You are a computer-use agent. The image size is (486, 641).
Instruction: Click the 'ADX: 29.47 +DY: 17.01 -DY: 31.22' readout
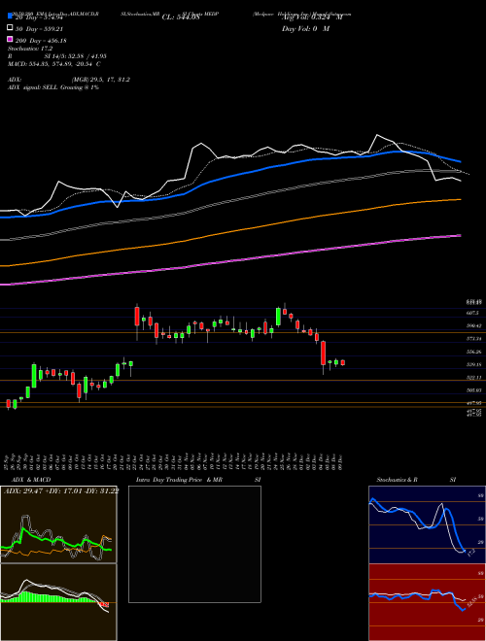61,491
